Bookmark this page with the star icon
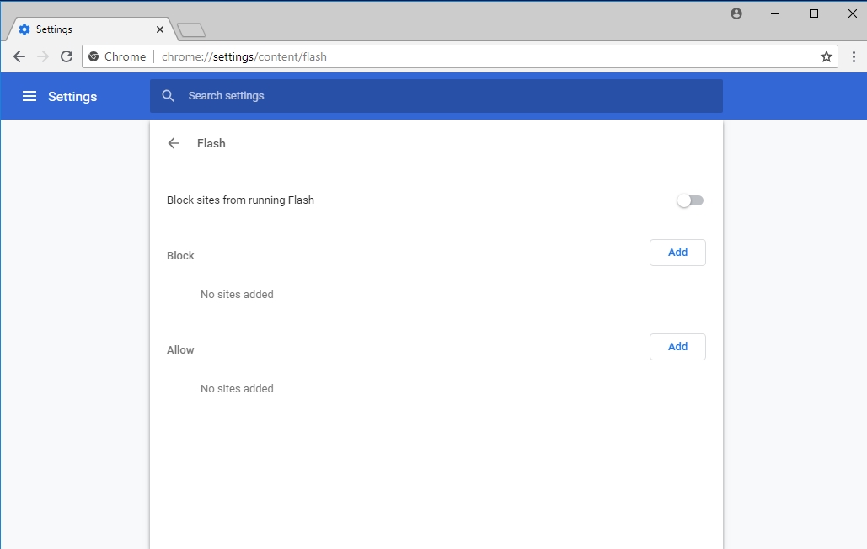Screen dimensions: 867x549 point(826,56)
